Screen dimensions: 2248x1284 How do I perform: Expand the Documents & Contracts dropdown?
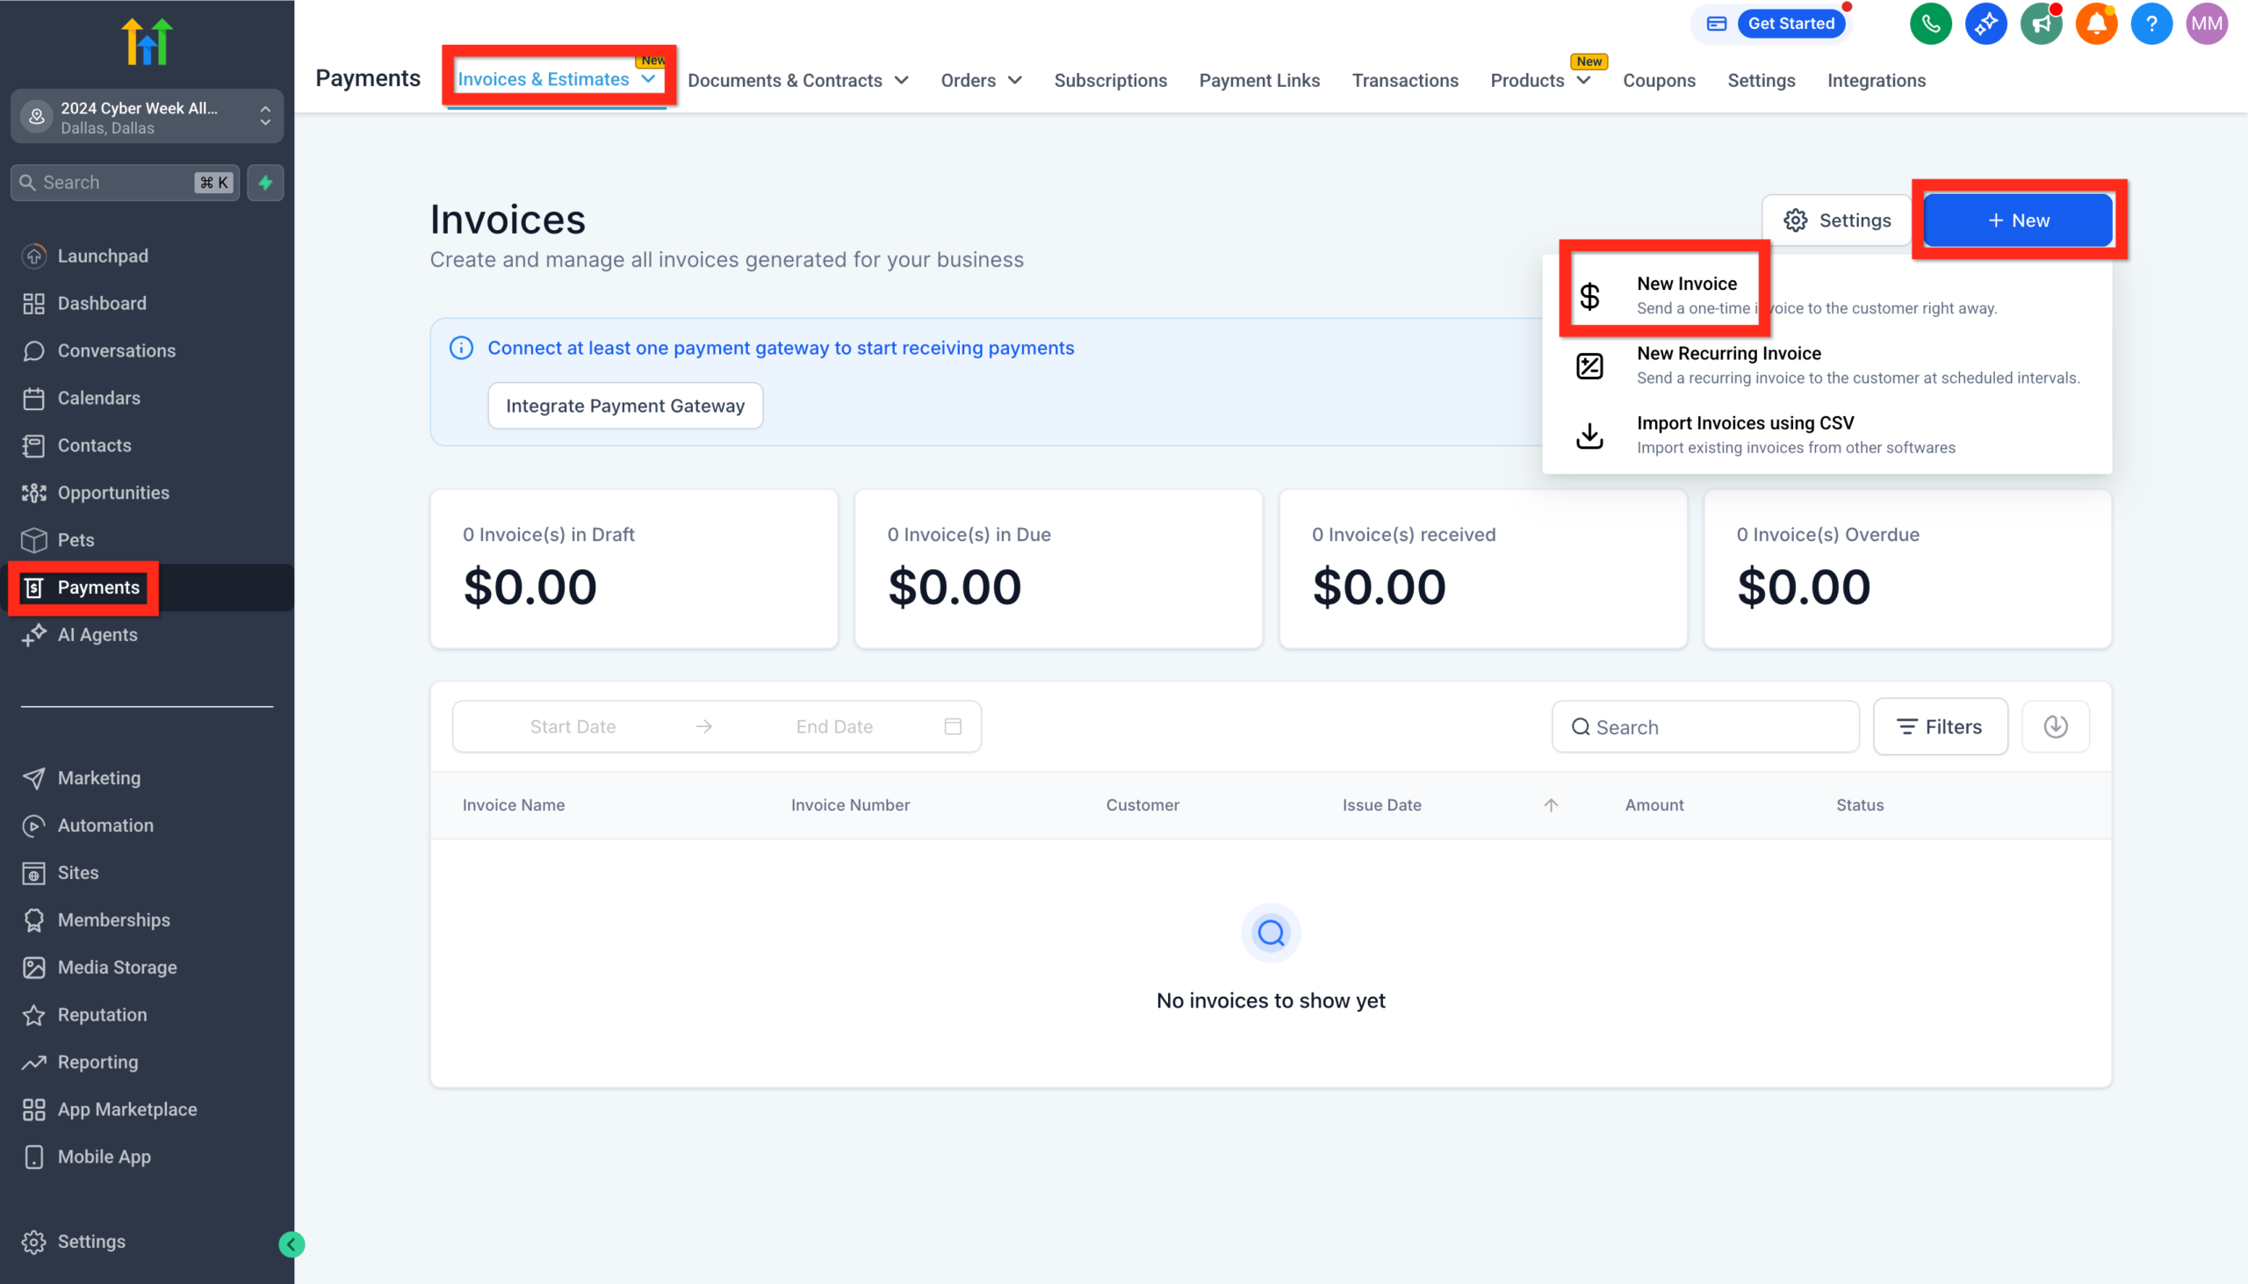pyautogui.click(x=901, y=80)
